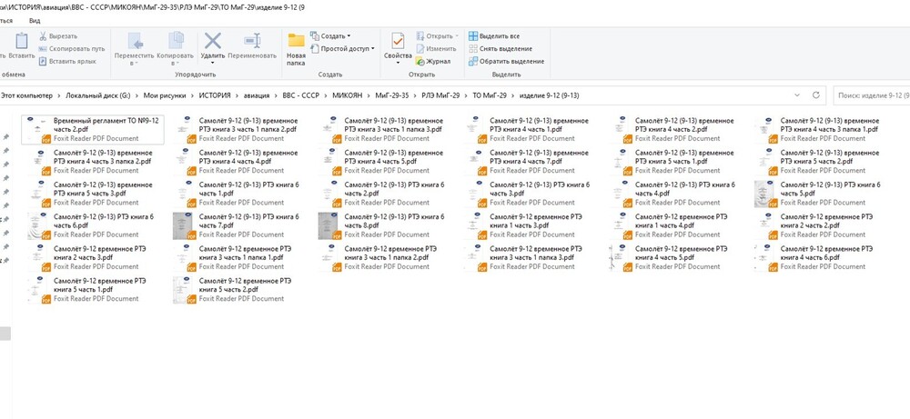Click ВВС - СССР breadcrumb

pyautogui.click(x=300, y=95)
